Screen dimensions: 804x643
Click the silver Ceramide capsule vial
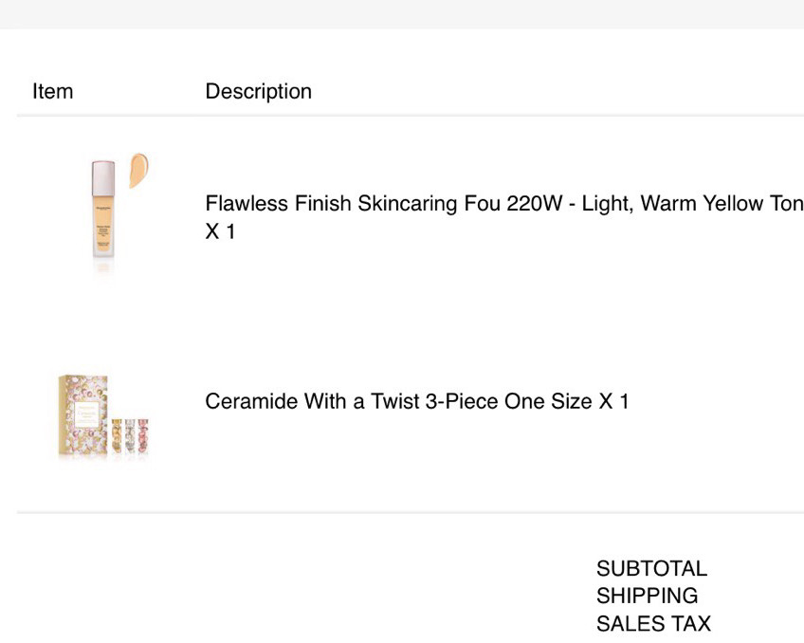(130, 436)
